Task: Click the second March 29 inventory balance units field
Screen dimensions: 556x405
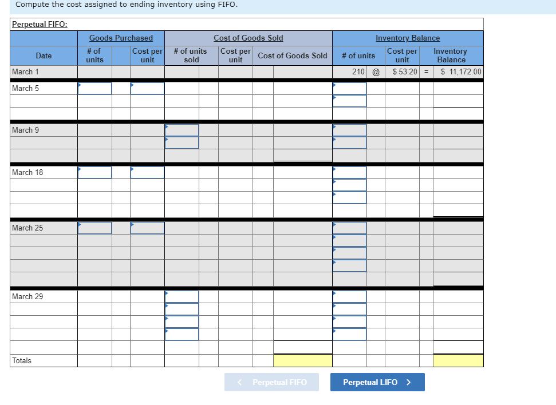Action: pos(349,308)
